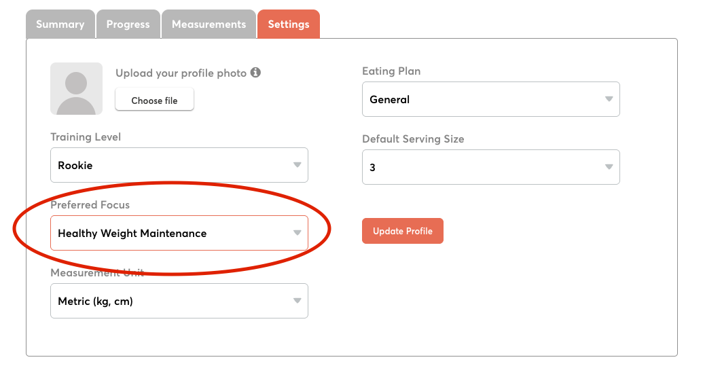Click the arrow icon in Default Serving Size field
703x383 pixels.
pyautogui.click(x=609, y=167)
